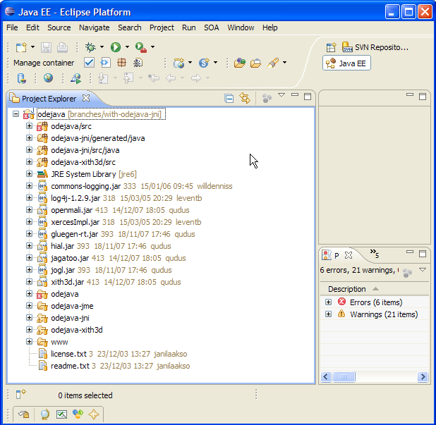Click the Debug bug icon
This screenshot has width=436, height=425.
[x=90, y=47]
